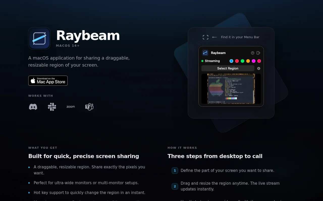Click 'Drag and resize the region anytime' text

click(230, 186)
